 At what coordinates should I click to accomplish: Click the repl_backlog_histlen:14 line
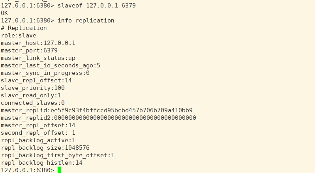point(41,163)
